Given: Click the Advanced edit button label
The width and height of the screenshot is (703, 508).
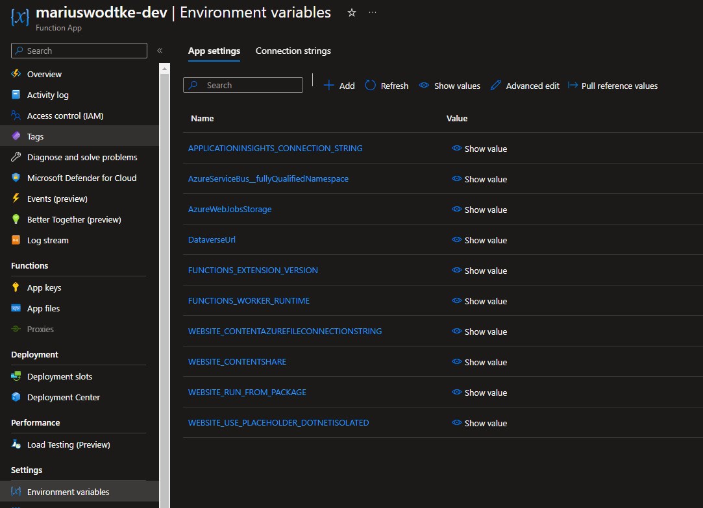Looking at the screenshot, I should click(533, 86).
